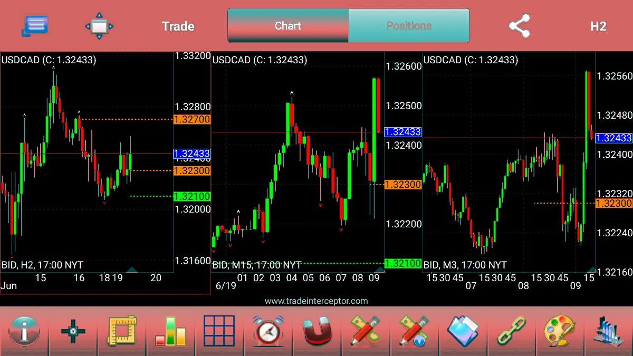Tap the pencil and money icon with blue badge

click(414, 332)
